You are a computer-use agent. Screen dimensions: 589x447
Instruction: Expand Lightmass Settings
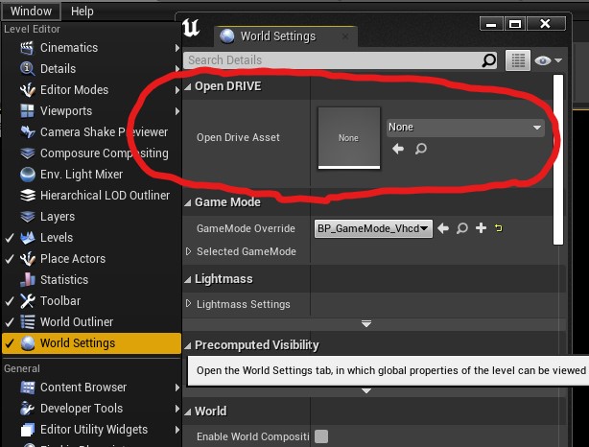(189, 303)
